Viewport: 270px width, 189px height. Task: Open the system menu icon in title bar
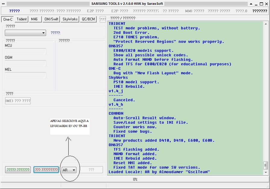click(x=3, y=4)
